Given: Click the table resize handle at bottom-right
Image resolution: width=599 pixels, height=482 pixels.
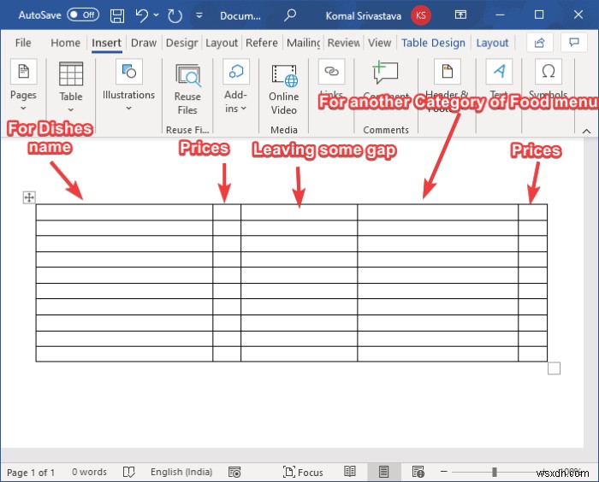Looking at the screenshot, I should point(554,368).
